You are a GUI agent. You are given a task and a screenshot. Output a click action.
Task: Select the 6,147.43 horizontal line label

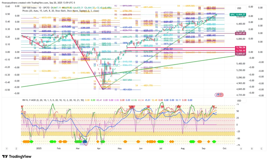click(241, 33)
